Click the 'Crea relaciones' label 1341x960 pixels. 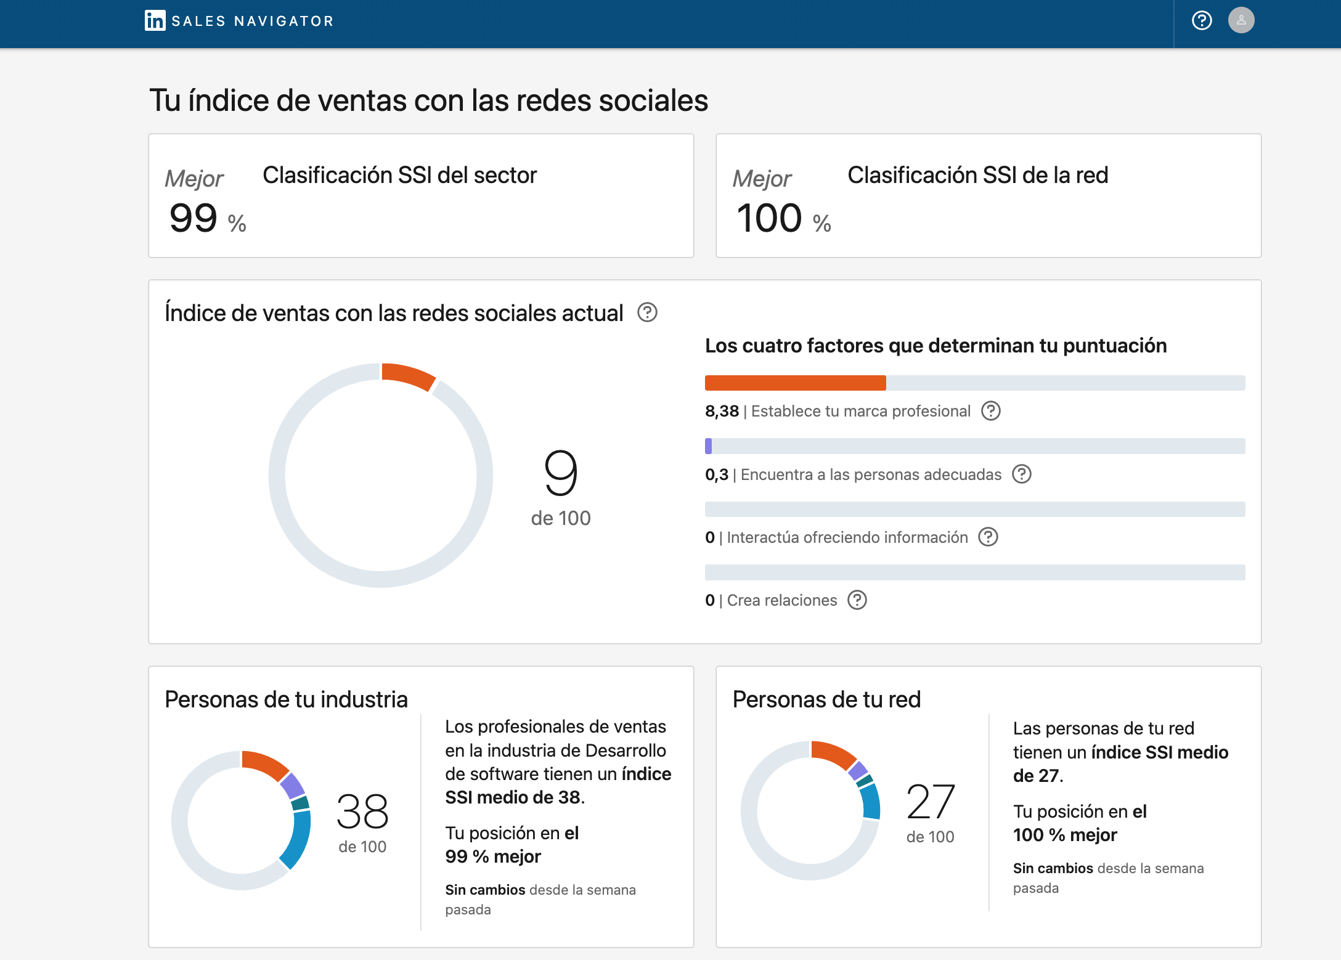[x=782, y=600]
